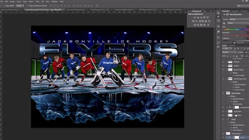
Task: Open the Clone Source stamp panel icon
Action: [x=218, y=26]
